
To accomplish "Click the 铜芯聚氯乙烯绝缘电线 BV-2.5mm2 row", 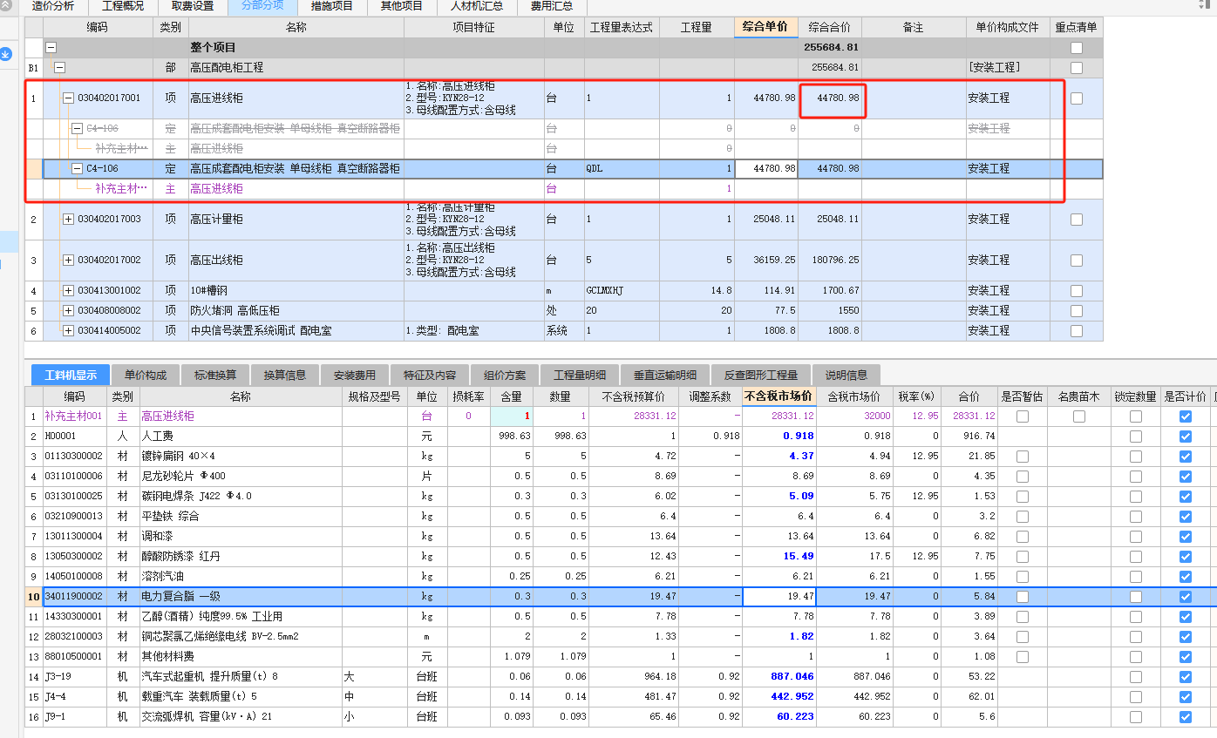I will click(x=620, y=637).
